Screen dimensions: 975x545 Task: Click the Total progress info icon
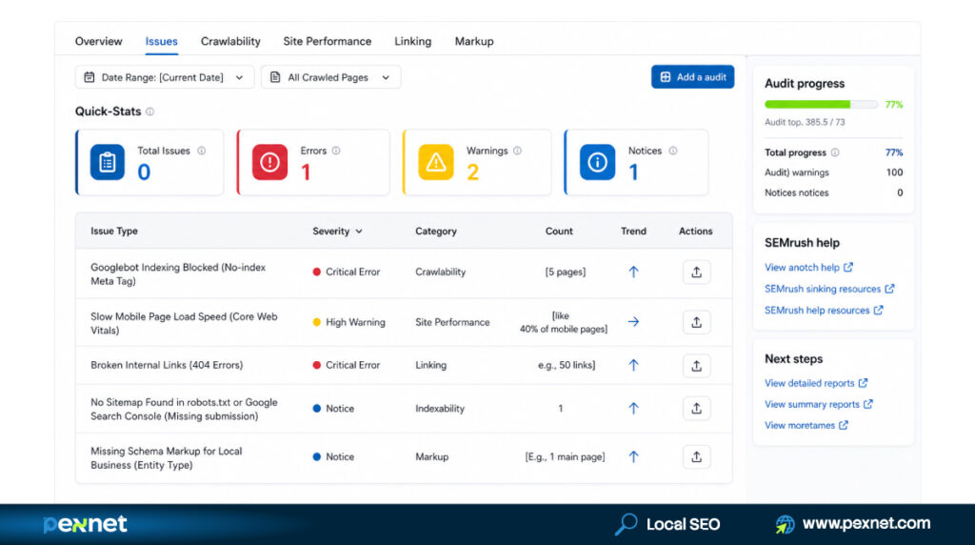[835, 152]
